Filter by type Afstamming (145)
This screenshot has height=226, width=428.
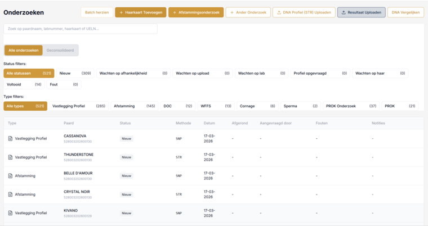[134, 106]
